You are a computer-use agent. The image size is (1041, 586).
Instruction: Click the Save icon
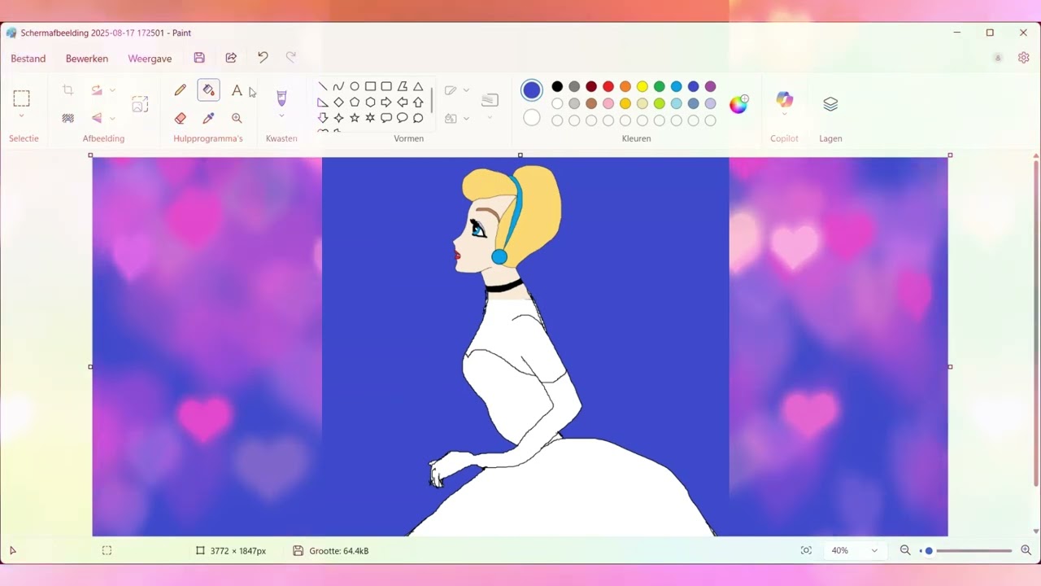(x=199, y=58)
